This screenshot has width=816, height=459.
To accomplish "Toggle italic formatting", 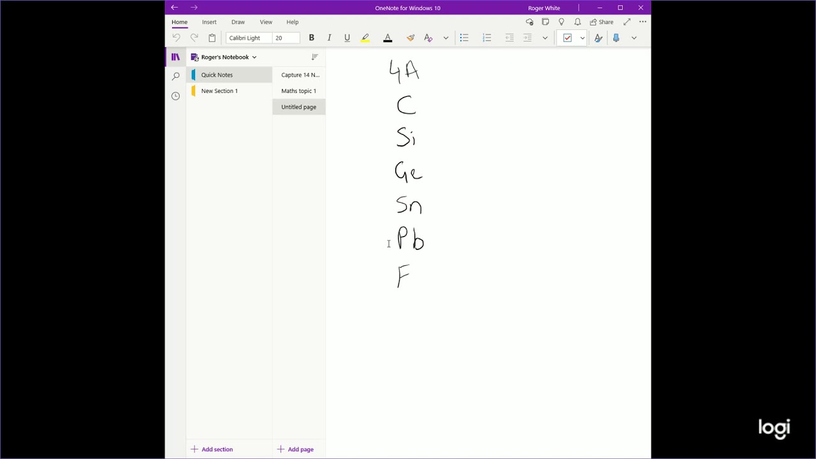I will (x=330, y=38).
